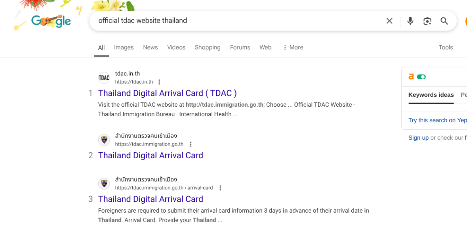Image resolution: width=467 pixels, height=238 pixels.
Task: Open Google doodle logo homepage
Action: (51, 21)
